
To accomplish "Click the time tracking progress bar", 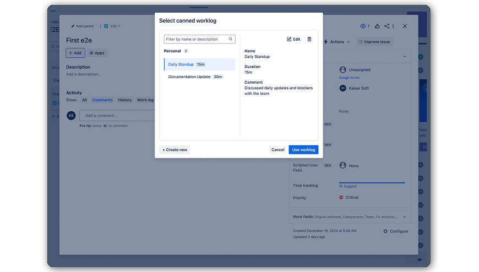I will (372, 182).
